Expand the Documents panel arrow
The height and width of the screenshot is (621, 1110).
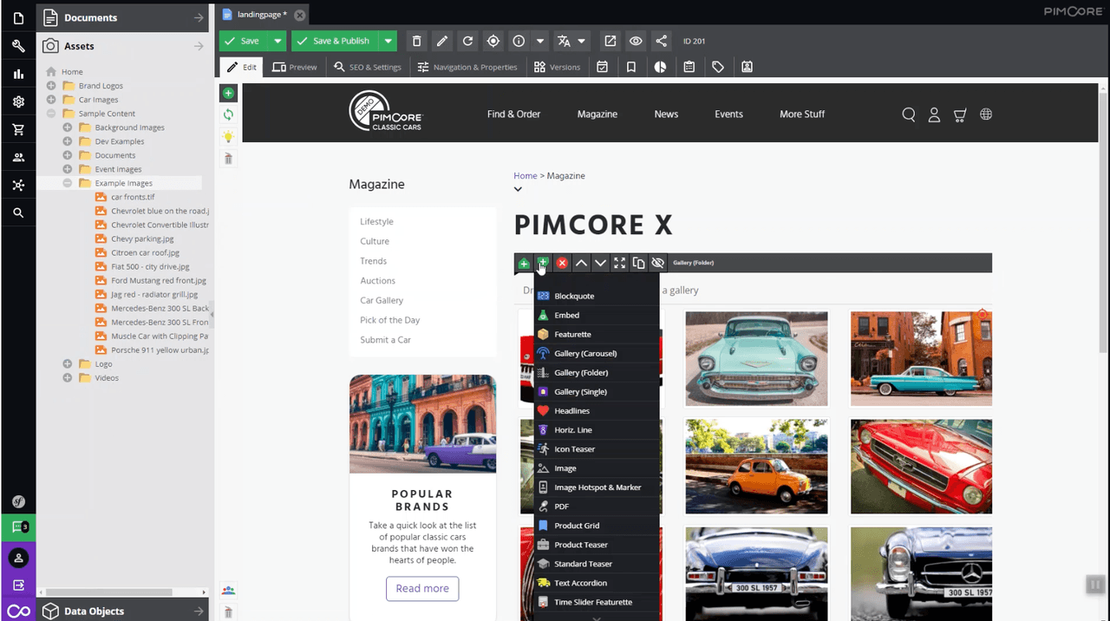pyautogui.click(x=199, y=17)
